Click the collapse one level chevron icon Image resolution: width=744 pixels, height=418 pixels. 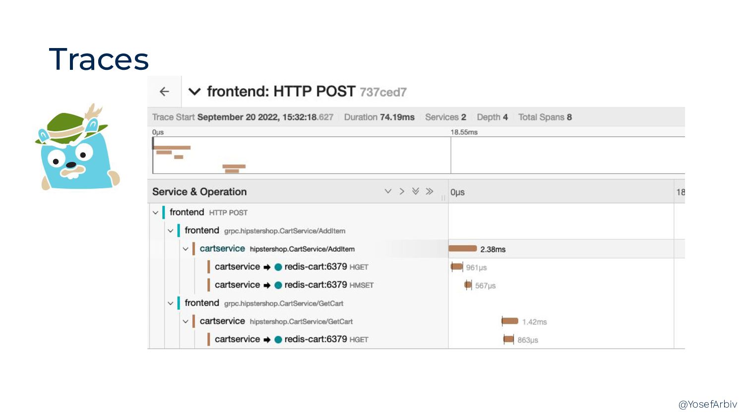402,191
